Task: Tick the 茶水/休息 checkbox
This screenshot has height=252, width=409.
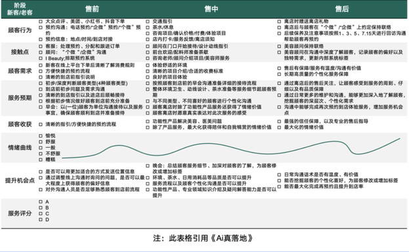Action: coord(147,27)
